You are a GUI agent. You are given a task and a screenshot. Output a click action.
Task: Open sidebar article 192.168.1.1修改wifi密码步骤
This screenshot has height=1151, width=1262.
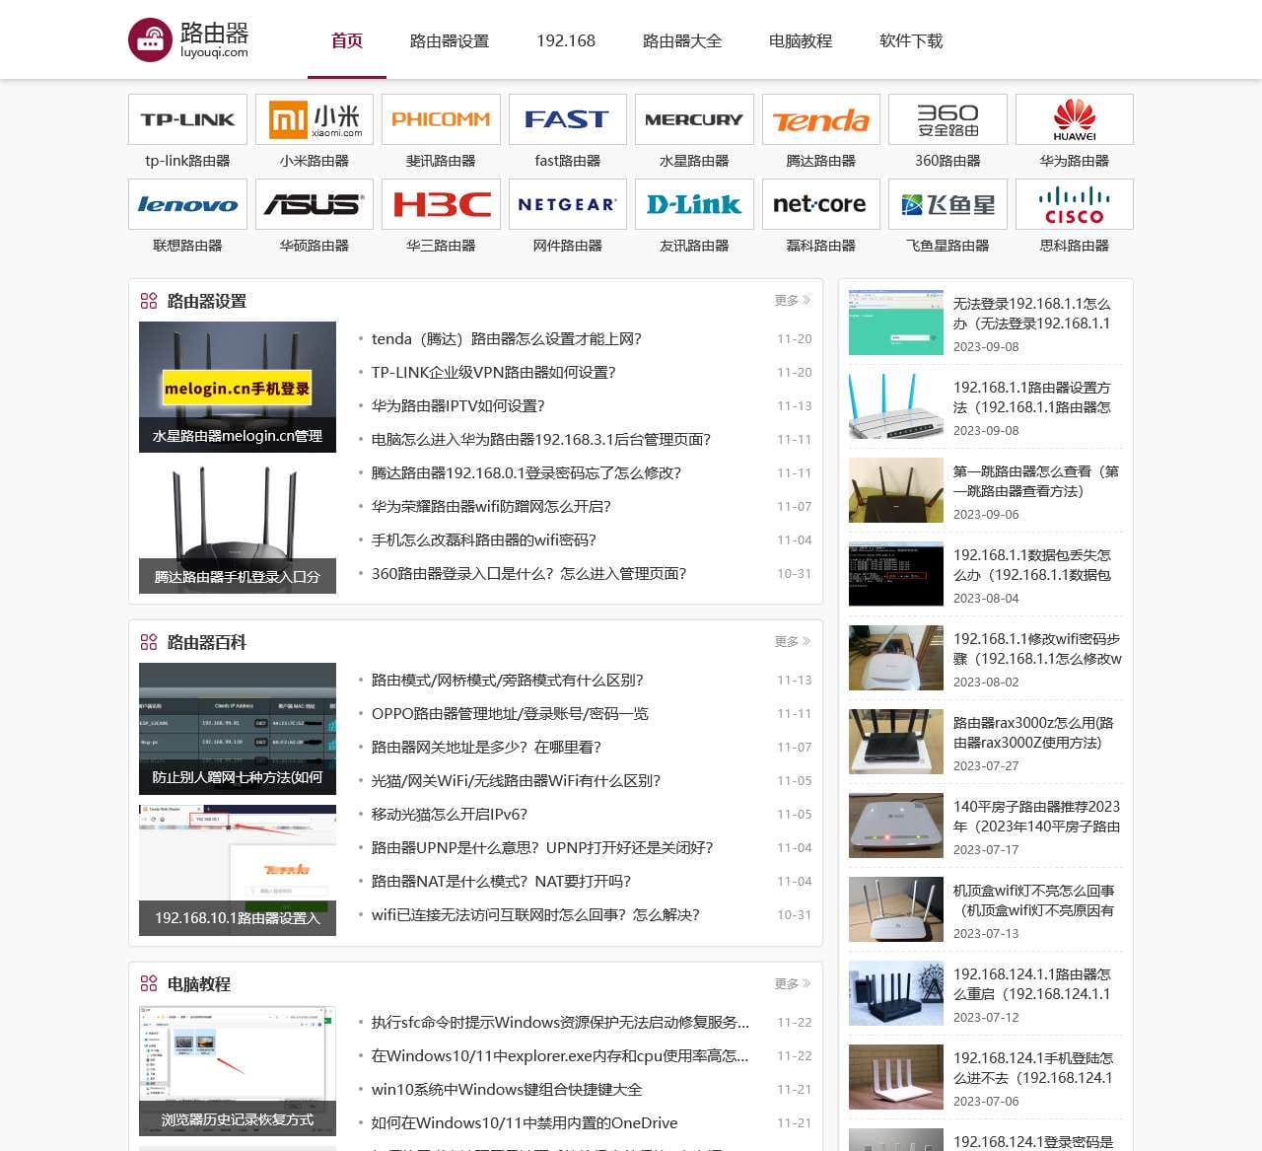tap(1037, 649)
